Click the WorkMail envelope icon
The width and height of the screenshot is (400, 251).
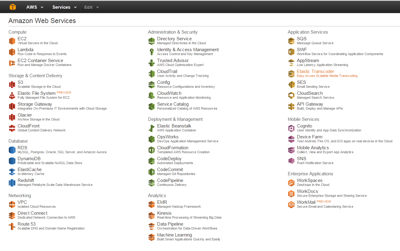(291, 204)
